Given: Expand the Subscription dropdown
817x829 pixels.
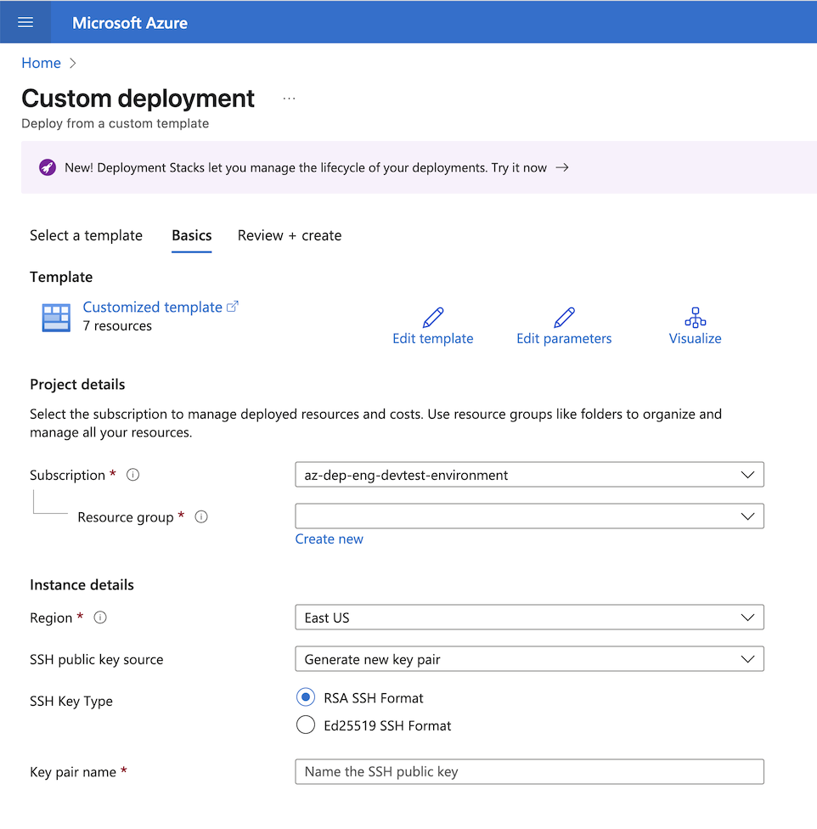Looking at the screenshot, I should tap(529, 475).
